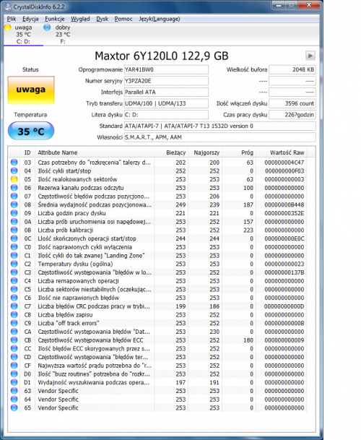Screen dimensions: 361x440
Task: Open the Edycja menu
Action: pos(30,19)
